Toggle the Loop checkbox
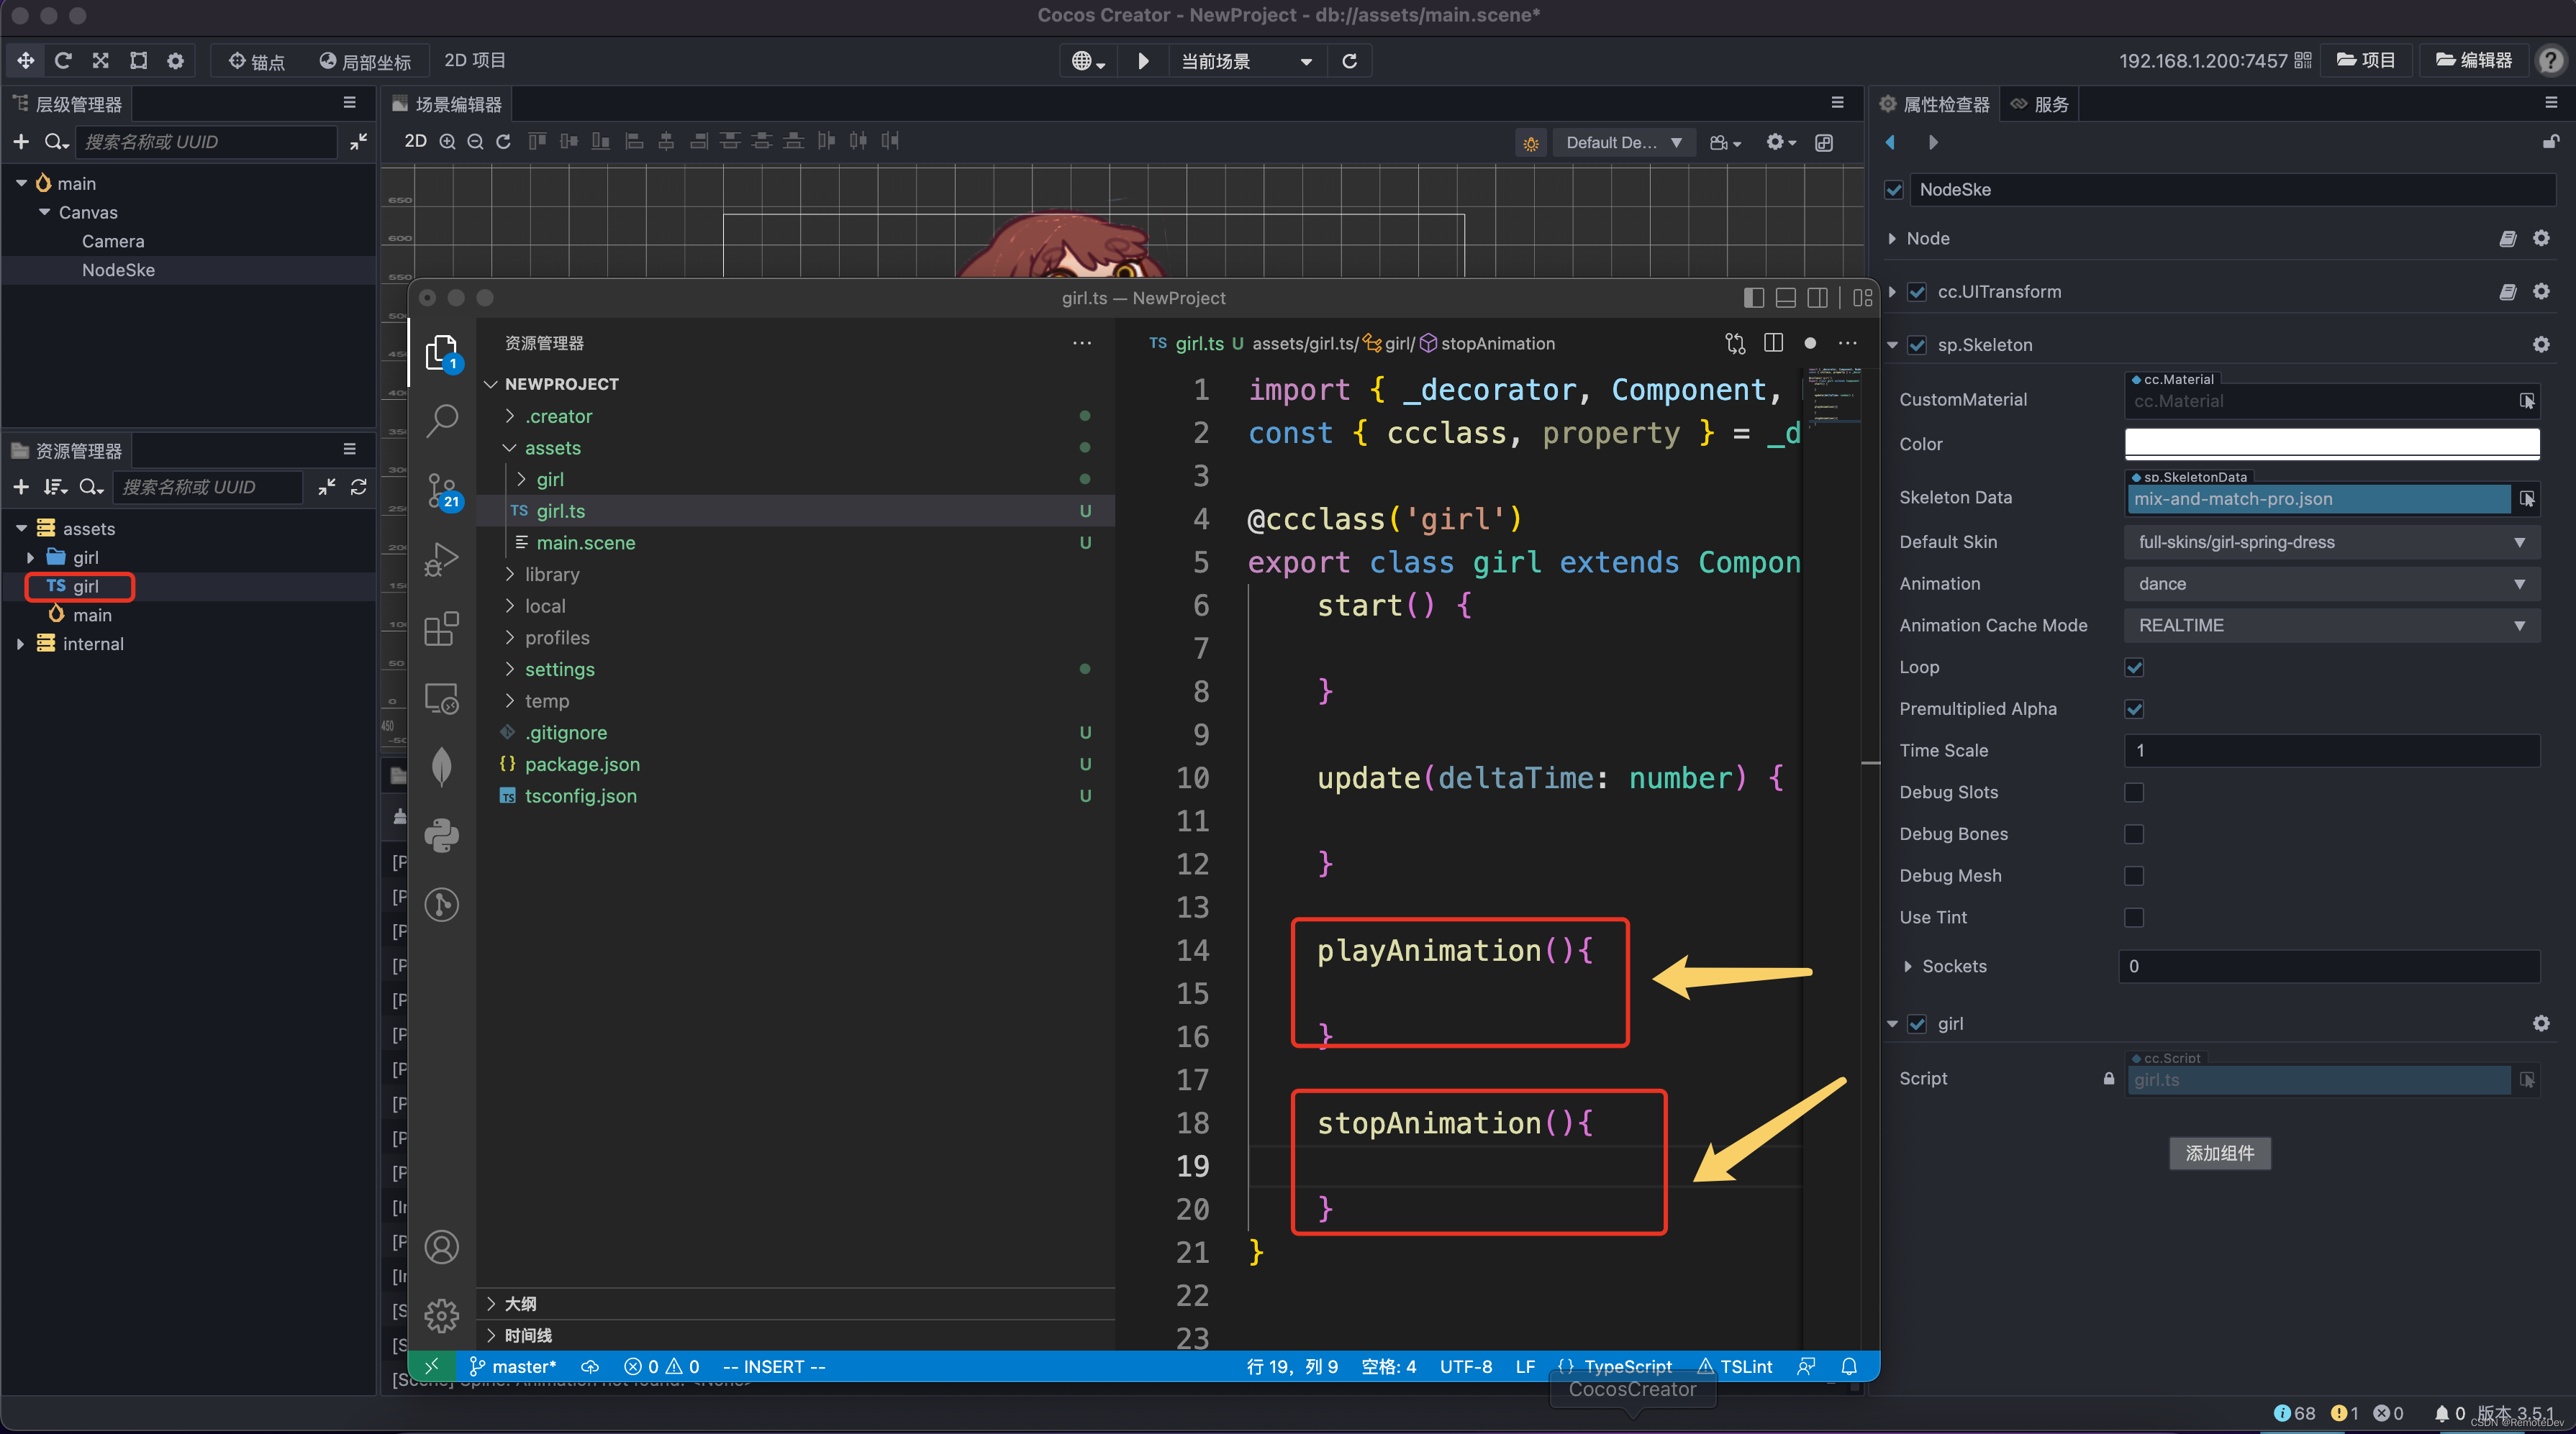 pos(2134,667)
